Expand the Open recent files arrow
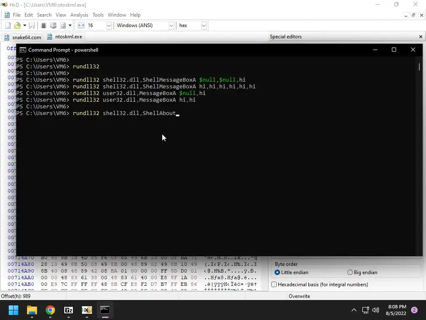The width and height of the screenshot is (426, 320). [25, 25]
